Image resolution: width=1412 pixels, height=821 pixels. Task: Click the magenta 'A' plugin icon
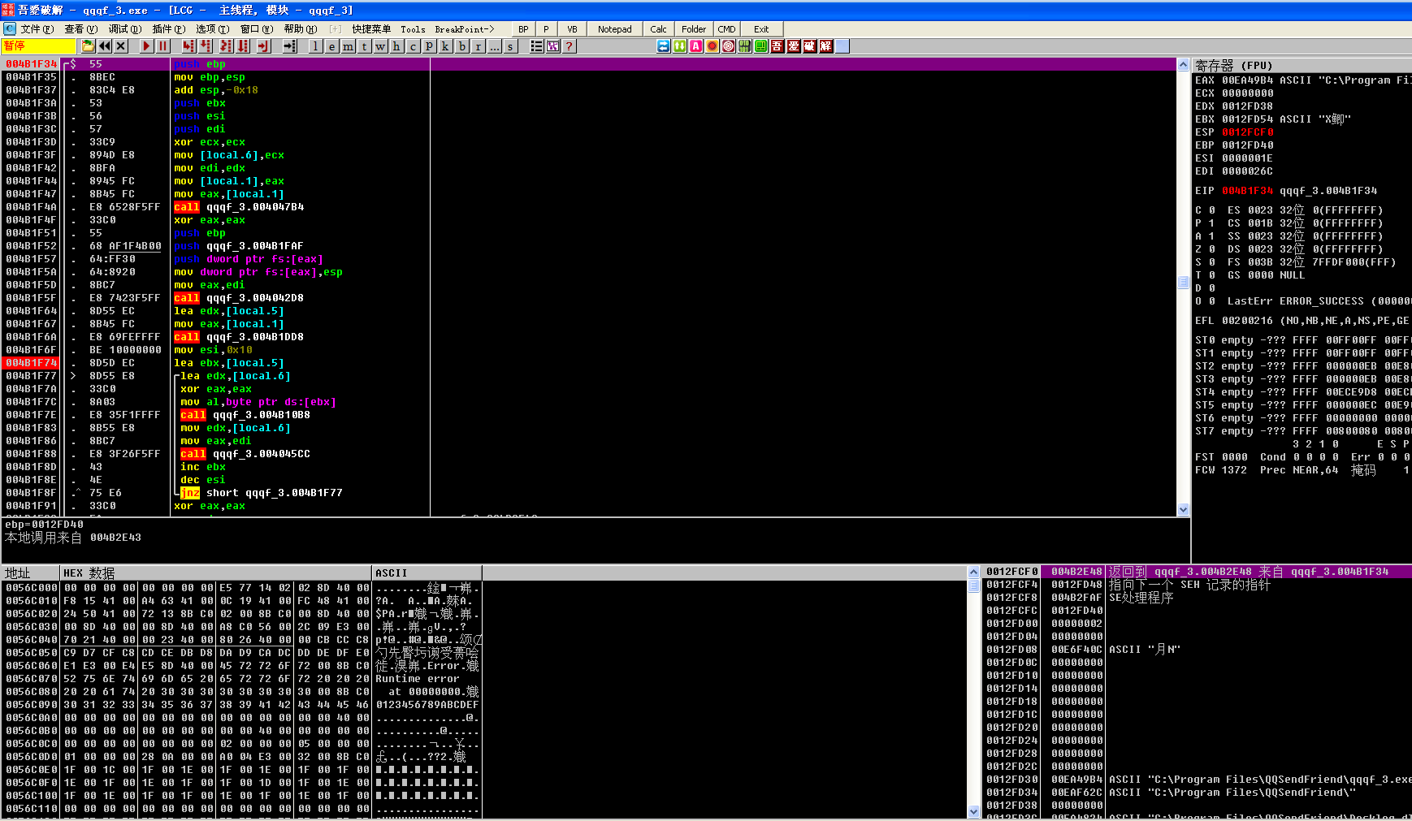click(695, 46)
